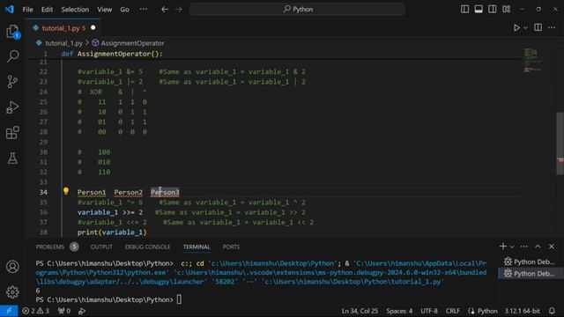Open the Edit menu
564x317 pixels.
coord(47,10)
